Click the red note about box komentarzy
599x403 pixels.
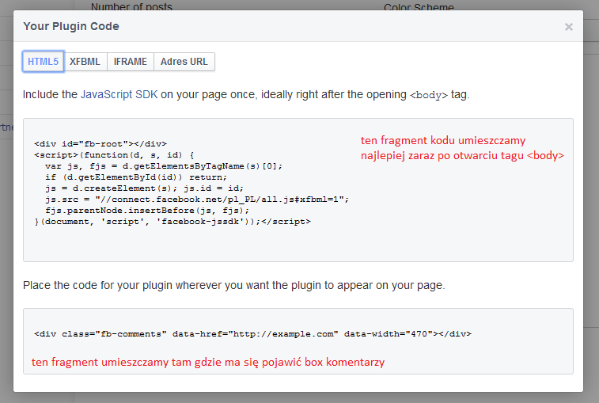208,362
